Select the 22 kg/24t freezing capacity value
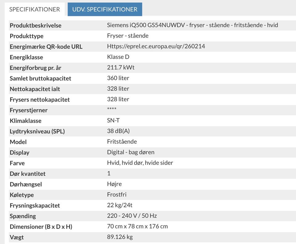Image resolution: width=296 pixels, height=244 pixels. tap(120, 205)
